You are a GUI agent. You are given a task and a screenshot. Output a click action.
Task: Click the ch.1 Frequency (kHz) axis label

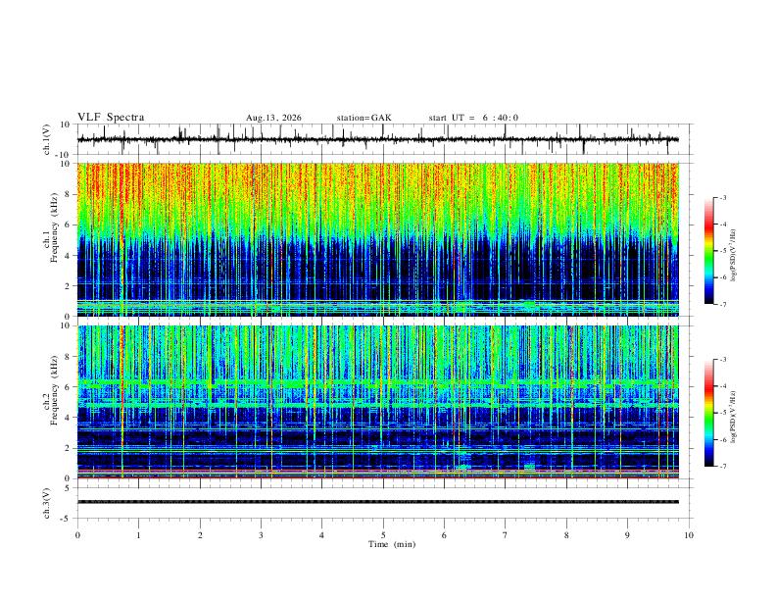54,227
